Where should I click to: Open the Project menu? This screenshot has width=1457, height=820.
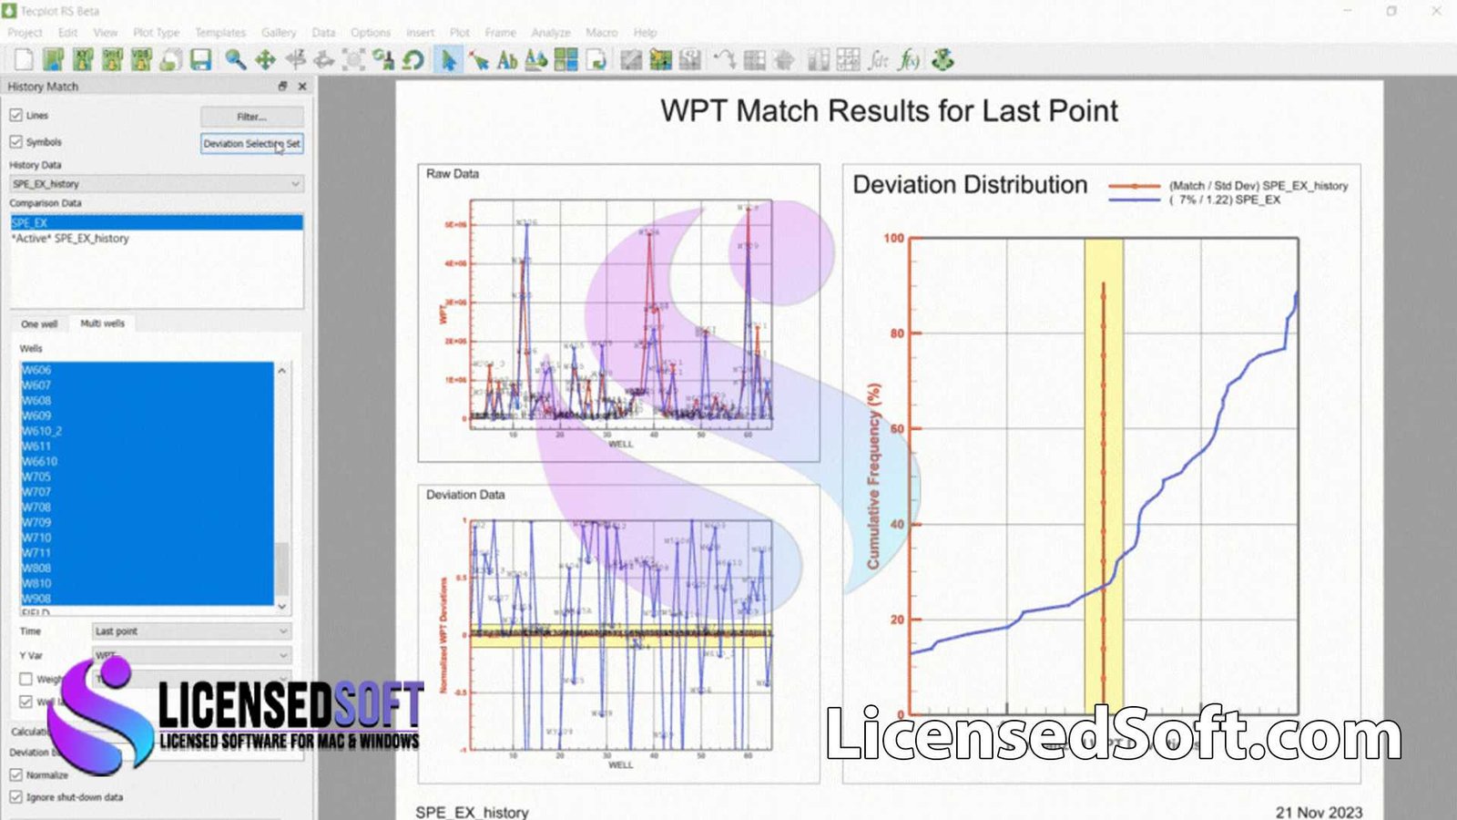pos(25,33)
